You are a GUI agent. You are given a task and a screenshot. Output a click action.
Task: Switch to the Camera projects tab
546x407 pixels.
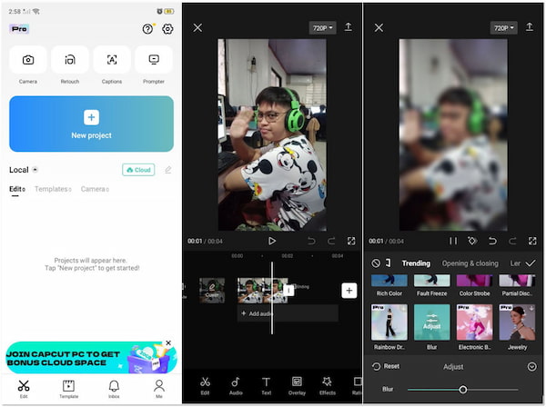click(95, 189)
